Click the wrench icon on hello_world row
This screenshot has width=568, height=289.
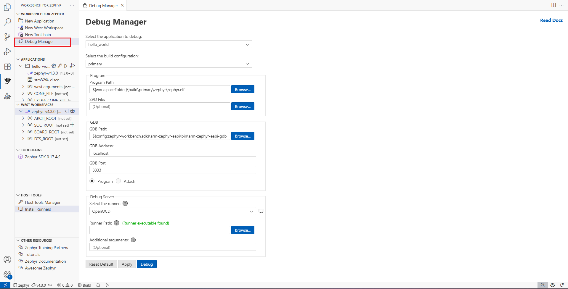point(60,66)
